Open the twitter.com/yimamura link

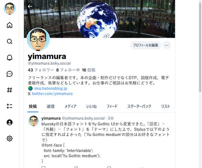point(52,94)
